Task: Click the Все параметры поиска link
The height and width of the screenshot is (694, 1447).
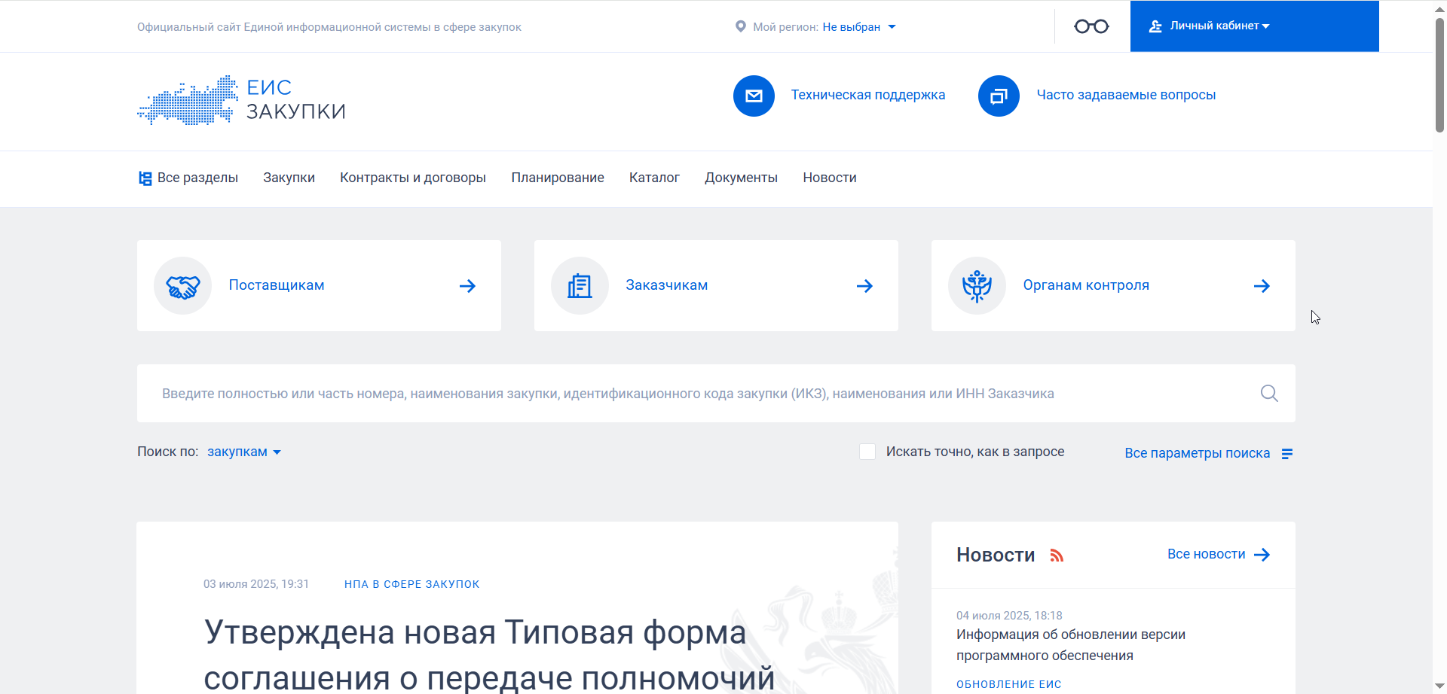Action: point(1198,453)
